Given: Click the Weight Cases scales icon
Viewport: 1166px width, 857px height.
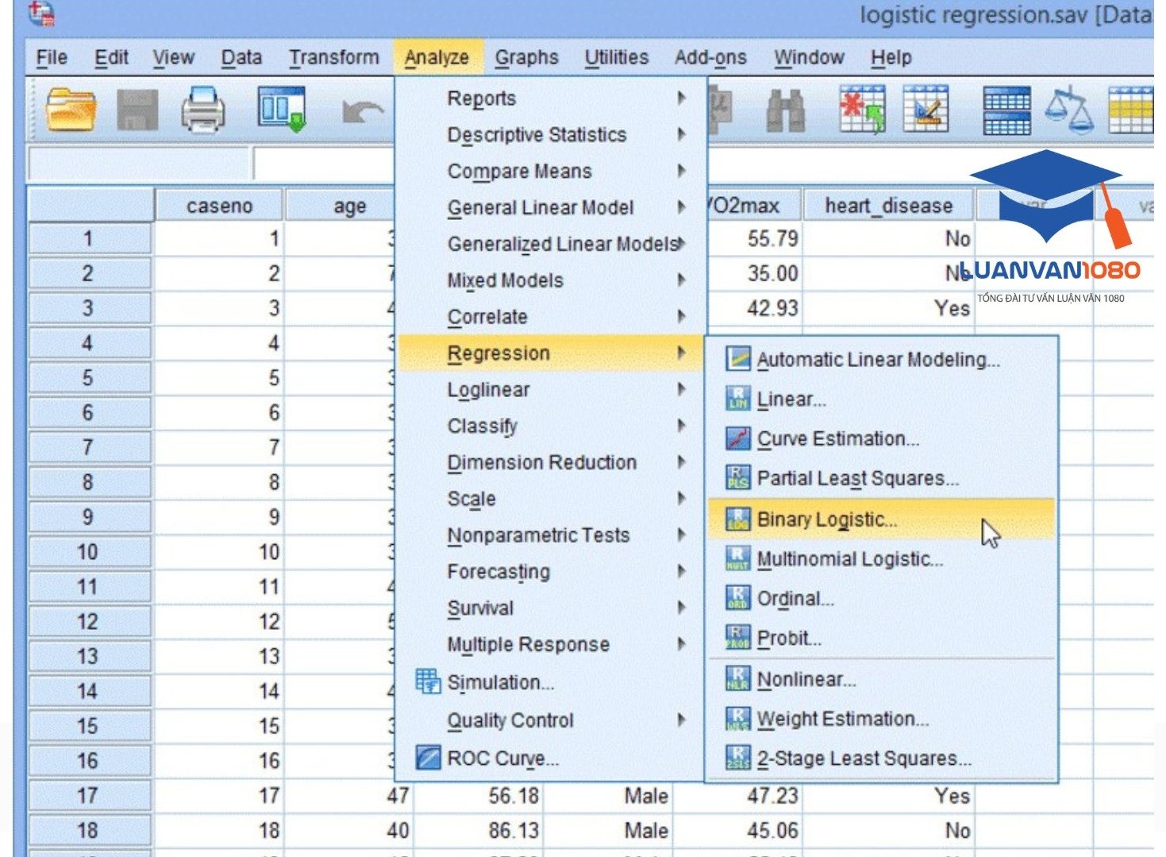Looking at the screenshot, I should point(1068,110).
